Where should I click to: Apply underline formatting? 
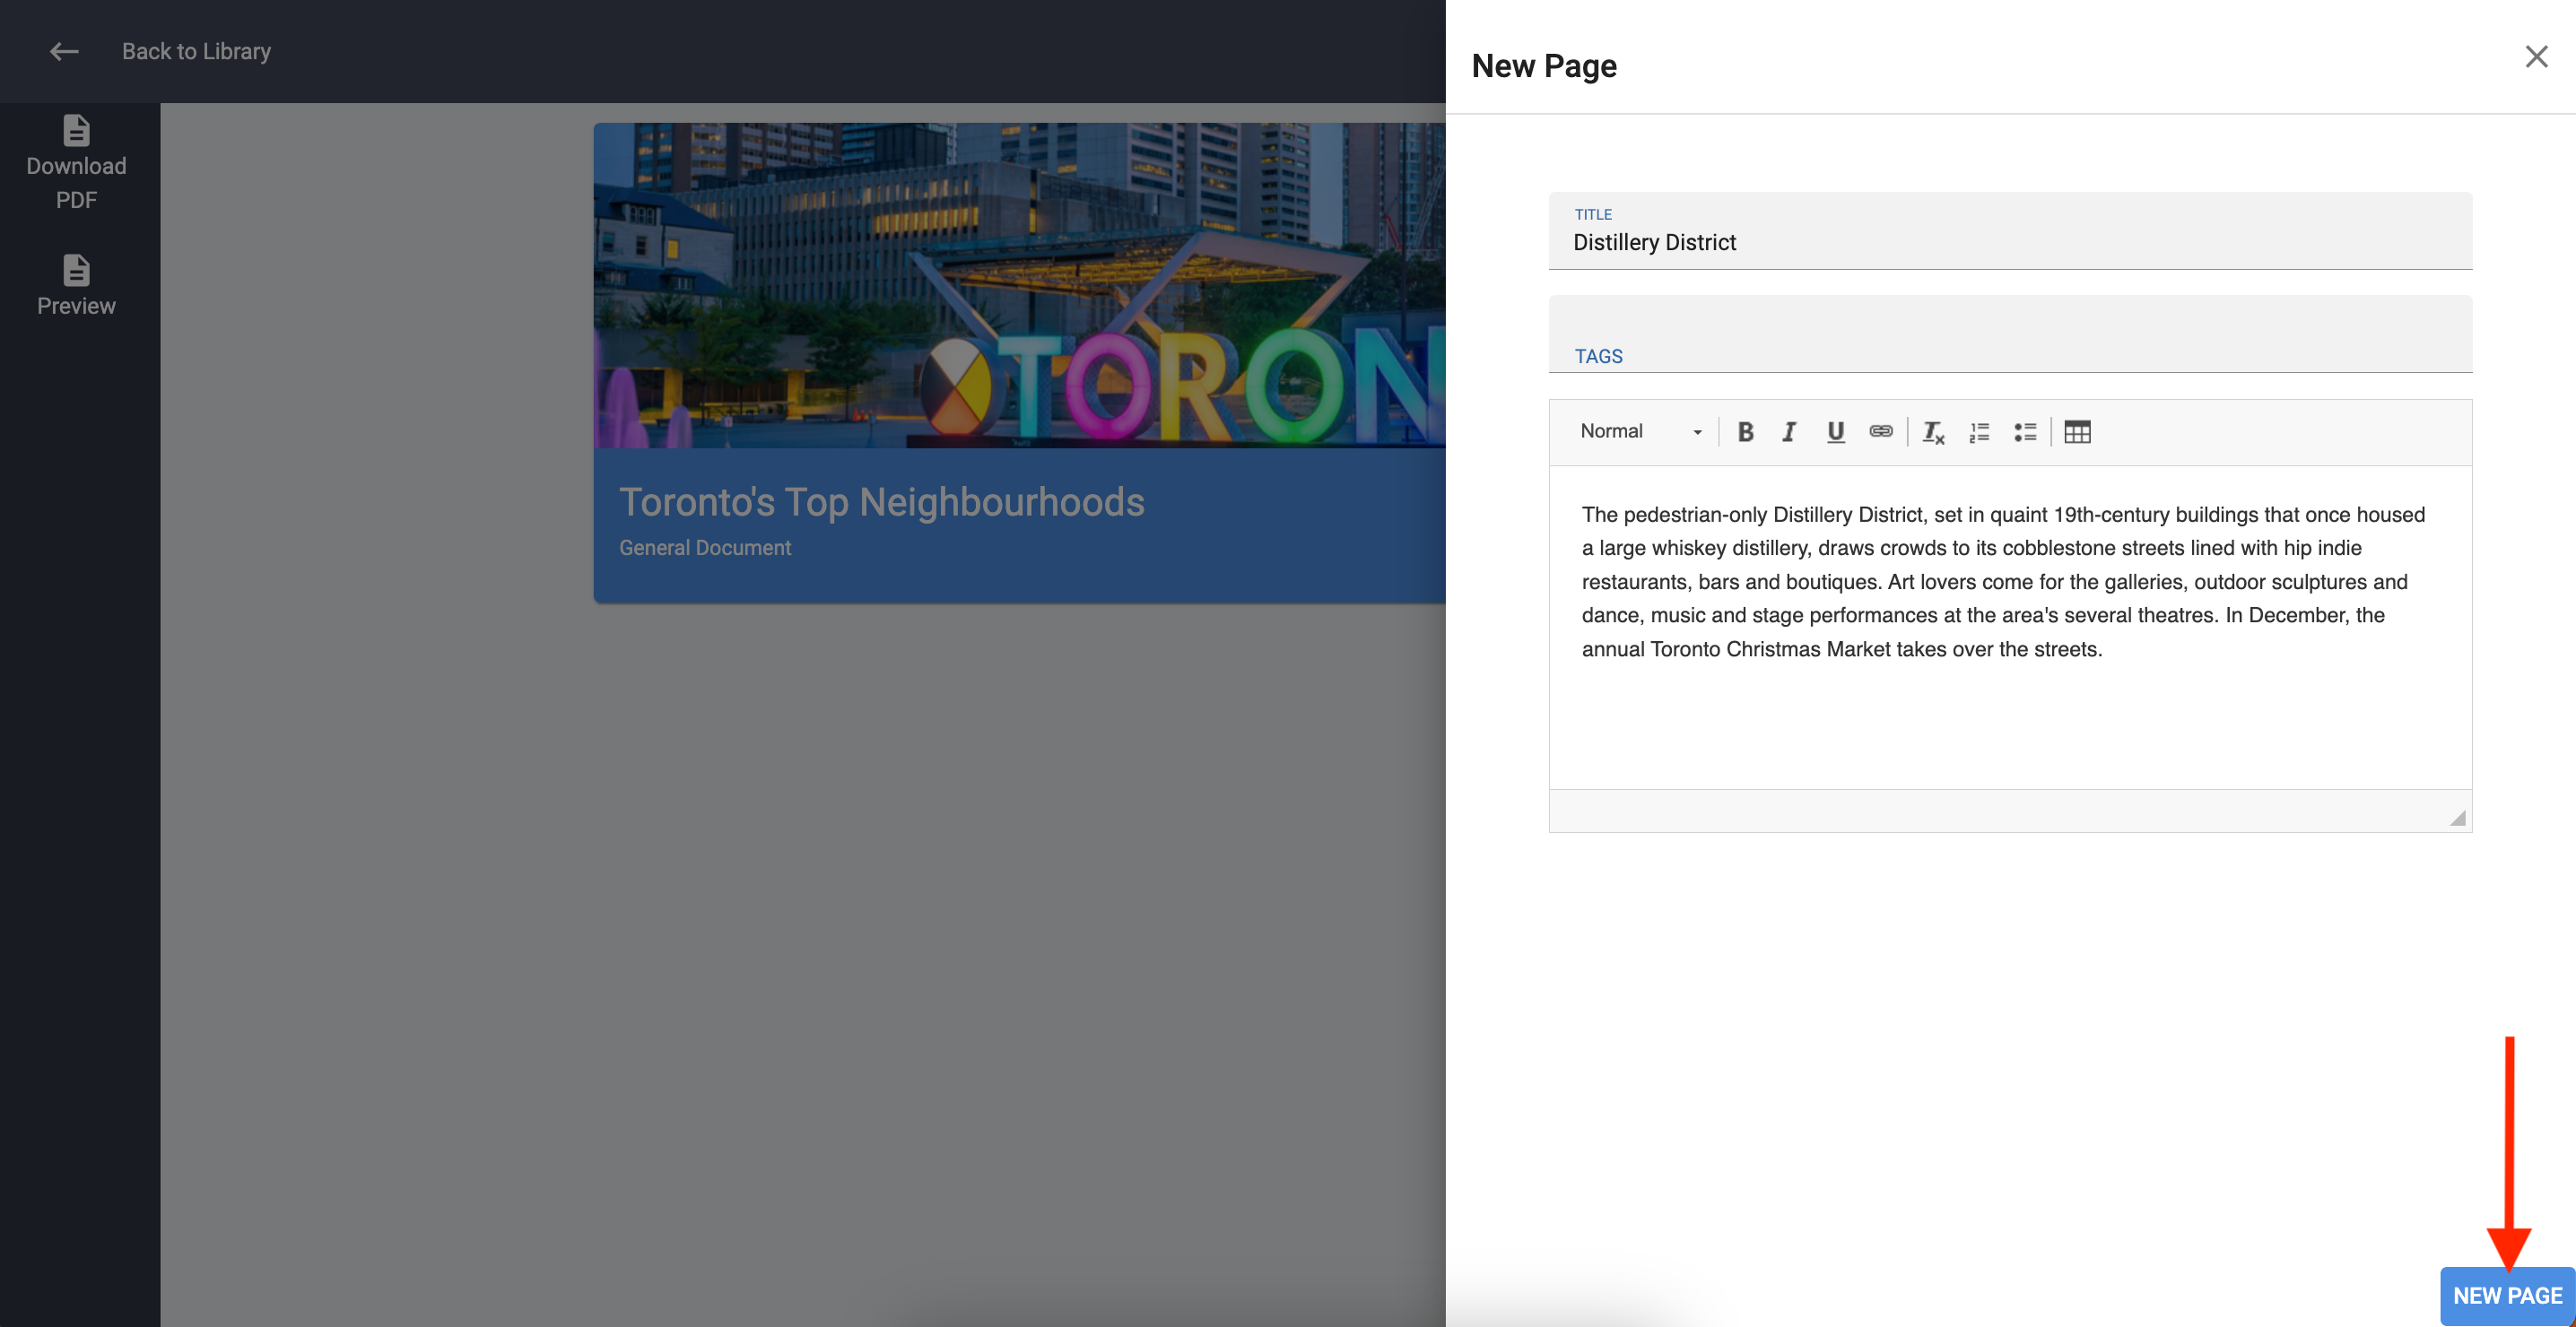pyautogui.click(x=1835, y=432)
